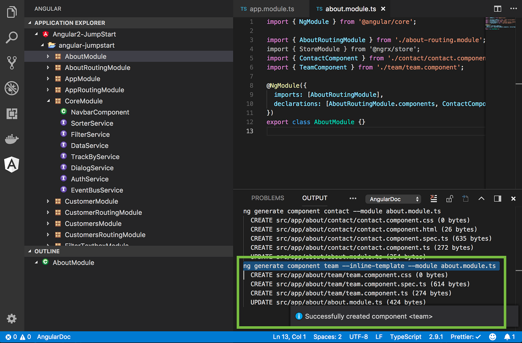The width and height of the screenshot is (522, 343).
Task: Select AuthService in the tree
Action: [x=129, y=179]
